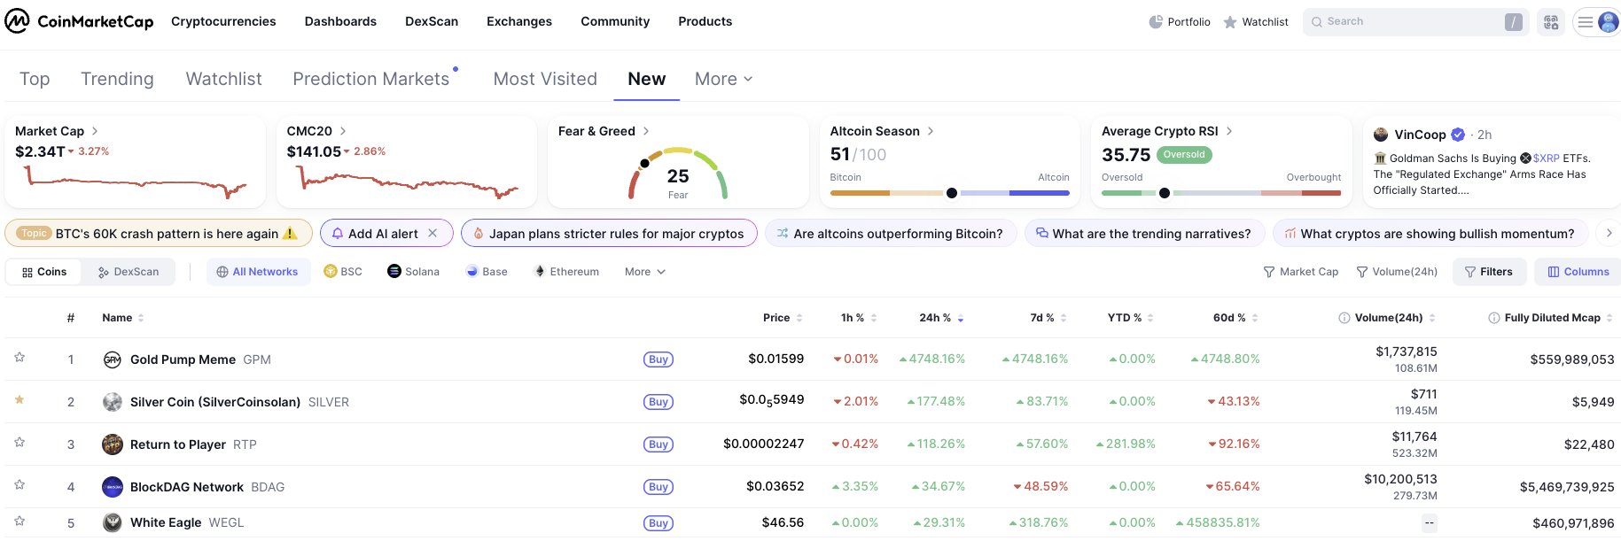The image size is (1621, 541).
Task: Remove Silver Coin from watchlist star
Action: 19,400
